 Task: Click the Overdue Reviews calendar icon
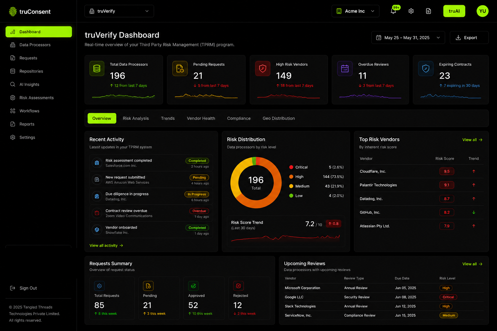[345, 69]
